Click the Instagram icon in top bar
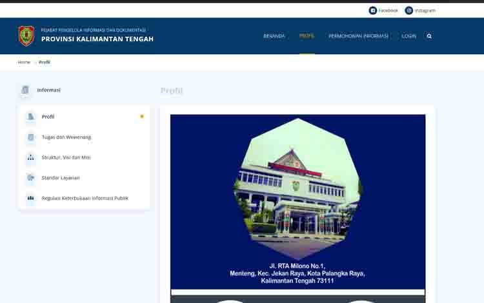The height and width of the screenshot is (303, 484). click(x=408, y=10)
